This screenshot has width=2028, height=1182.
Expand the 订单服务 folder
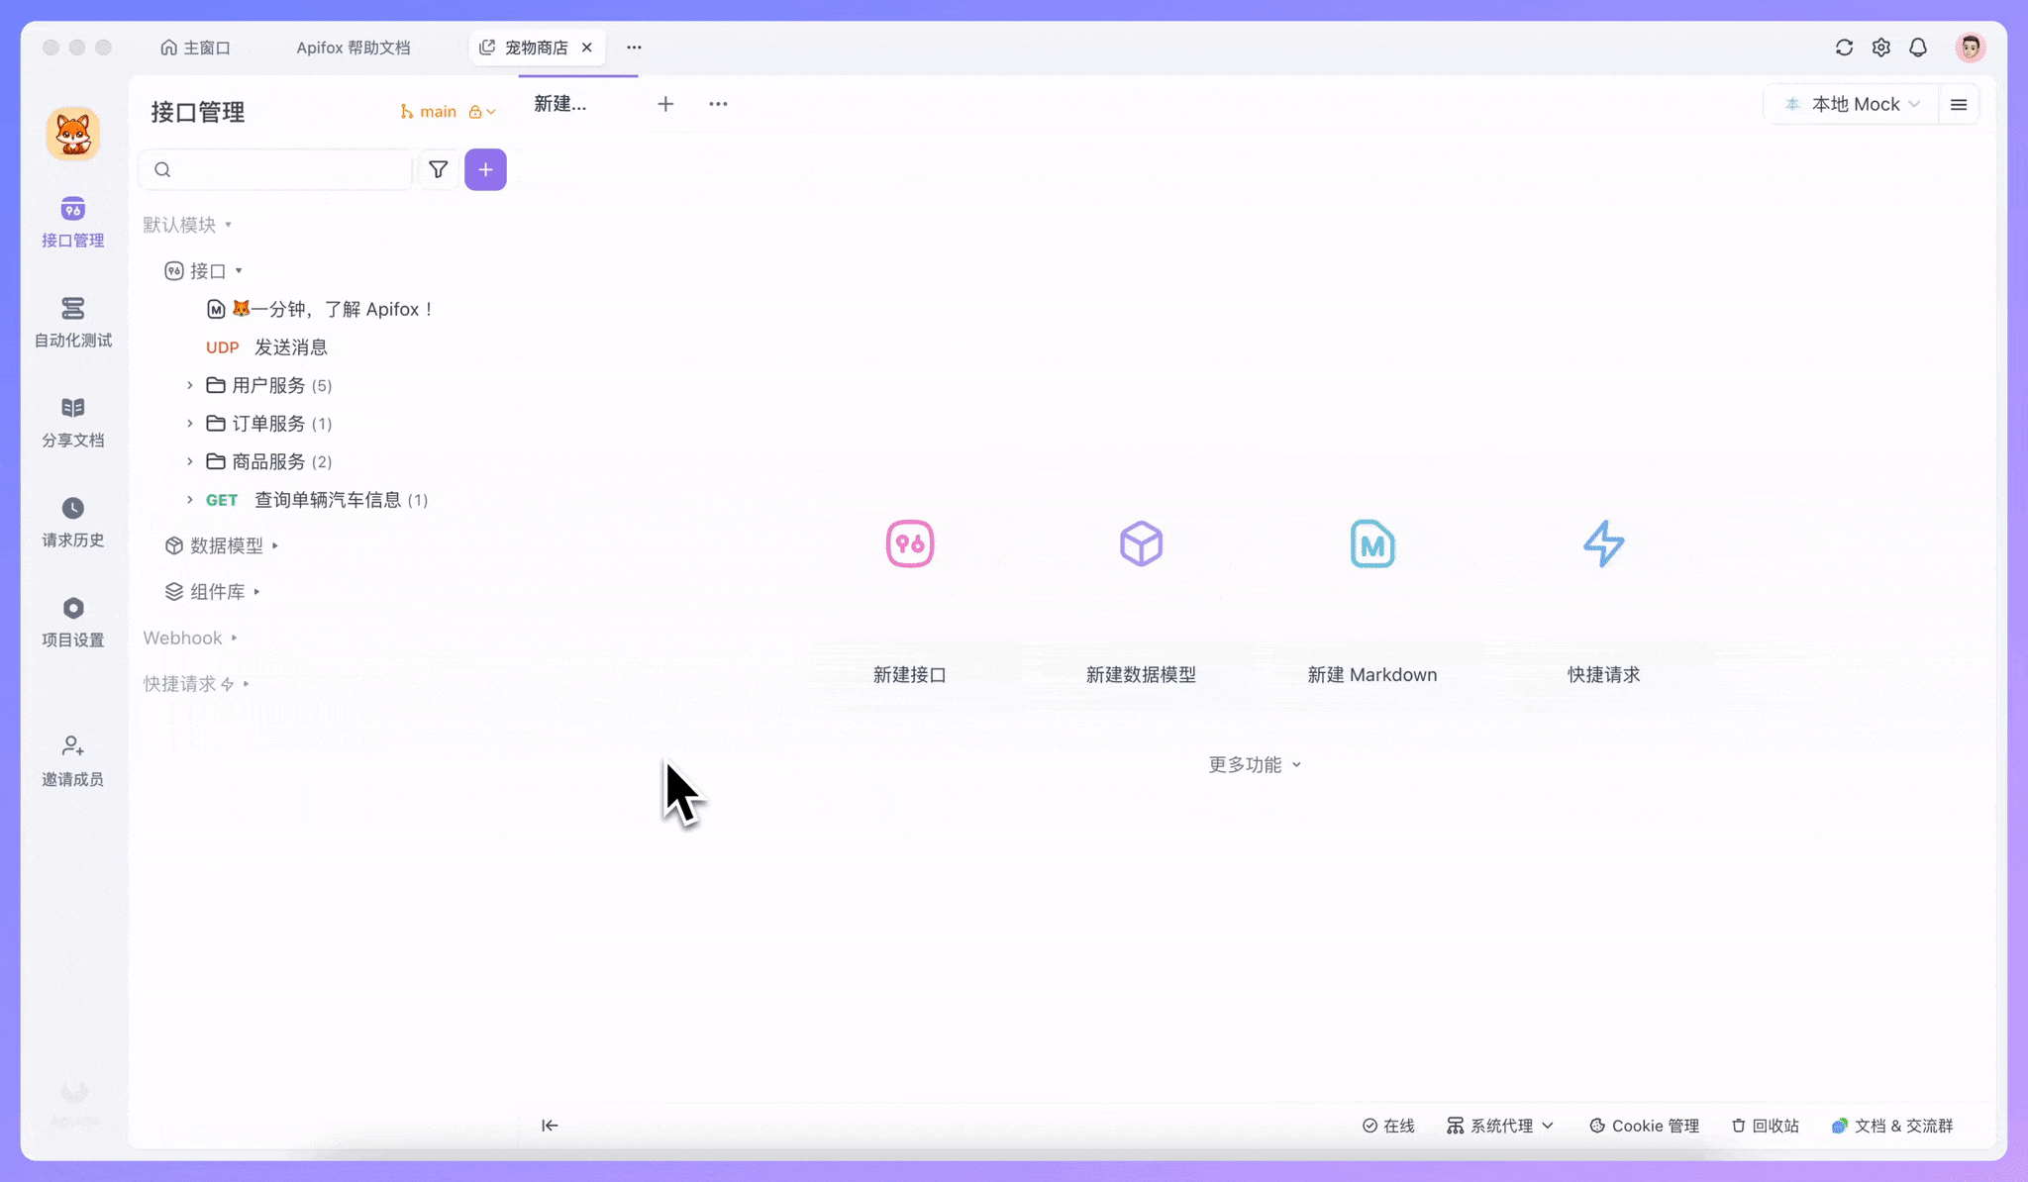pyautogui.click(x=269, y=423)
